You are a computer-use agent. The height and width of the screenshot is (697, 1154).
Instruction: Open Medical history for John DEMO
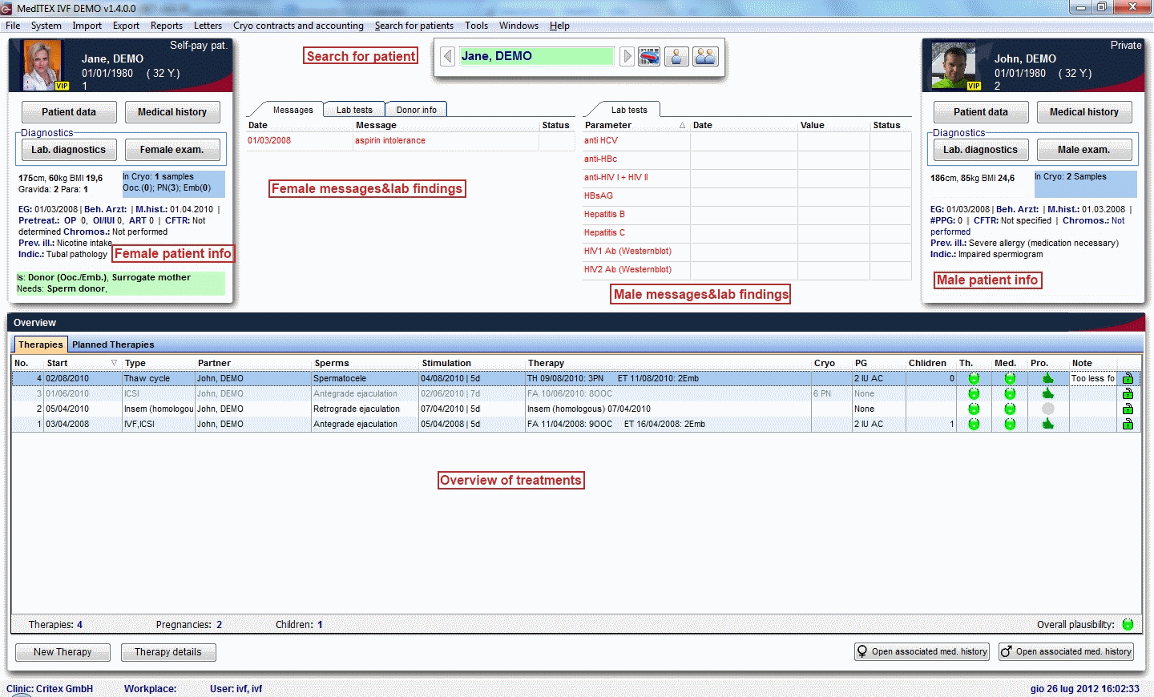coord(1084,112)
